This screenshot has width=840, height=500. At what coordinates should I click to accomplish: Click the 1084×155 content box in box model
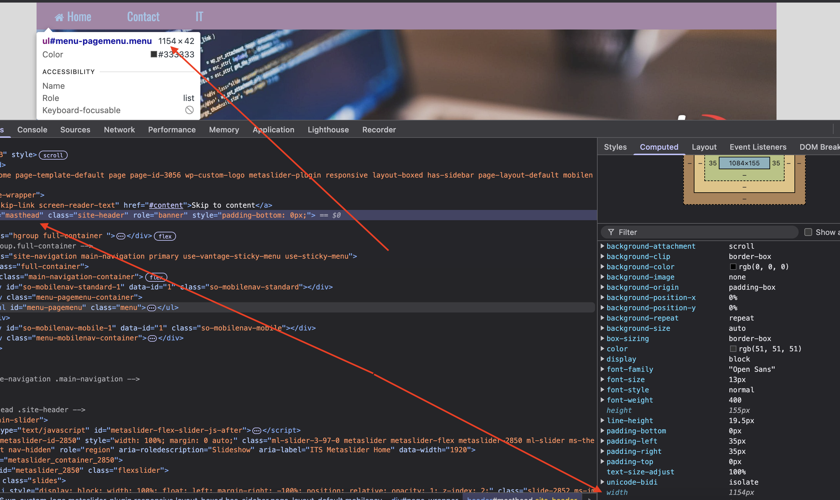(x=744, y=163)
